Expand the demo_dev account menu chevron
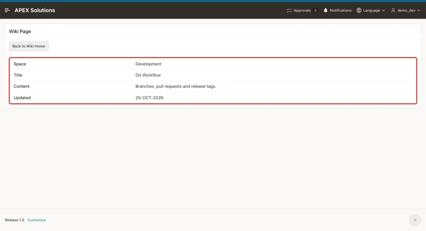 pyautogui.click(x=419, y=10)
